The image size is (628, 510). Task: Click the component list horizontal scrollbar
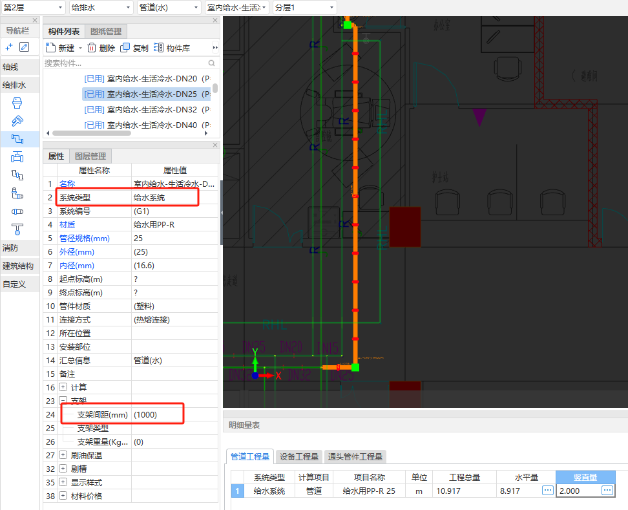tap(91, 133)
